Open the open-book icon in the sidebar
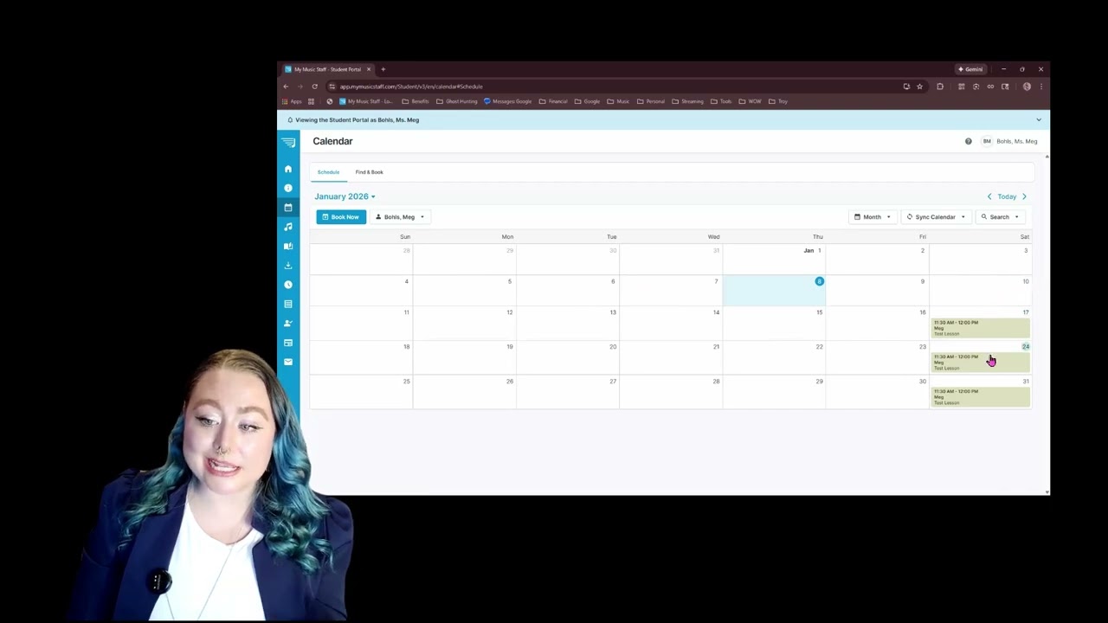The height and width of the screenshot is (623, 1108). pos(288,246)
